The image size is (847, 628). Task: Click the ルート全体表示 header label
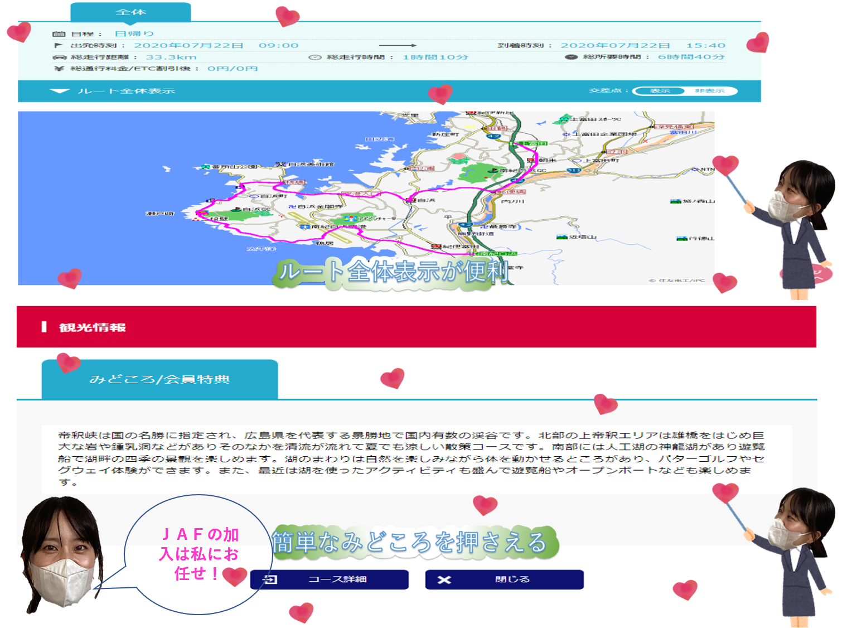tap(127, 91)
